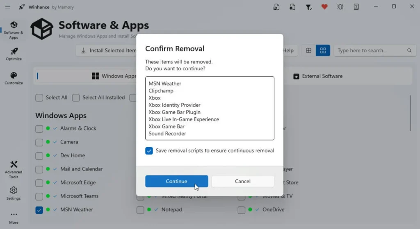Image resolution: width=420 pixels, height=229 pixels.
Task: Open the More options sidebar item
Action: pyautogui.click(x=14, y=218)
